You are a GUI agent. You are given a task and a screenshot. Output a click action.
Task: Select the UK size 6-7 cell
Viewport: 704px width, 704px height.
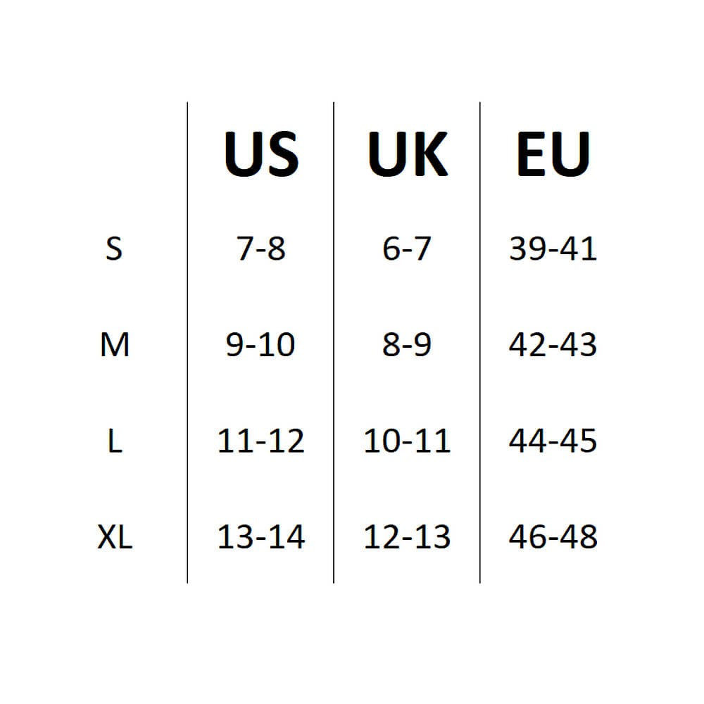coord(407,249)
